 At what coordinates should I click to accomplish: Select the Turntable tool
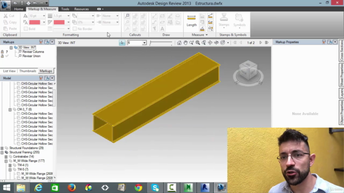coord(216,43)
